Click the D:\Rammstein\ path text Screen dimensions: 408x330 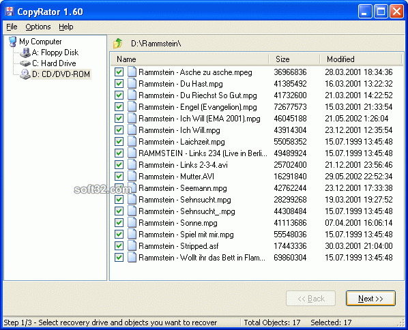tap(156, 44)
